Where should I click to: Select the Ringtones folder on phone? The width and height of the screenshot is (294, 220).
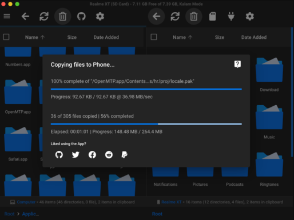tap(269, 169)
